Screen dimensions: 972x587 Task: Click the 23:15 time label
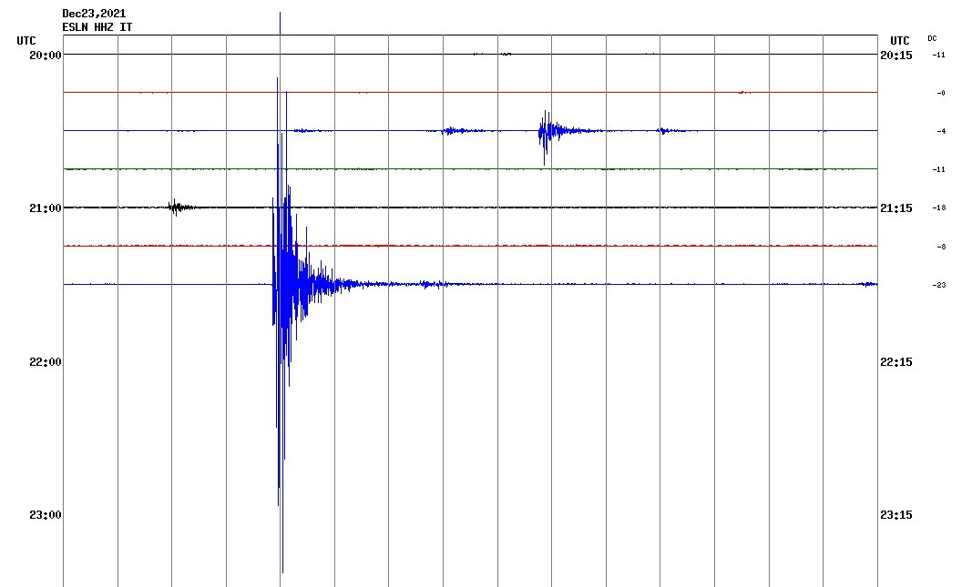click(x=896, y=515)
